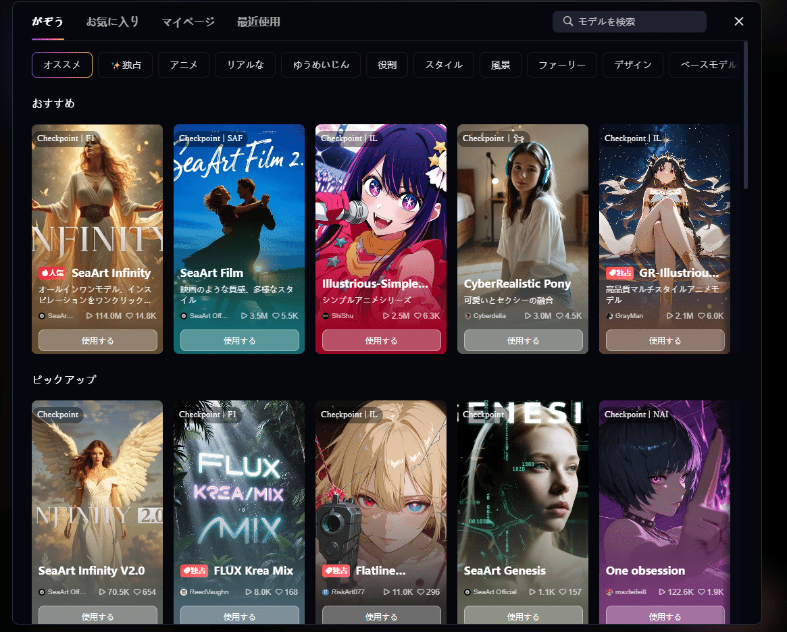The height and width of the screenshot is (632, 787).
Task: Click 使用する under SeaArt Infinity
Action: pos(98,340)
